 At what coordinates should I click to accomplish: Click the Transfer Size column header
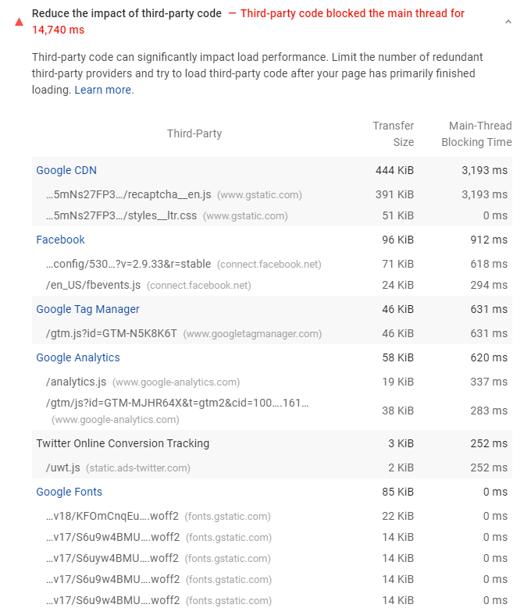tap(394, 133)
